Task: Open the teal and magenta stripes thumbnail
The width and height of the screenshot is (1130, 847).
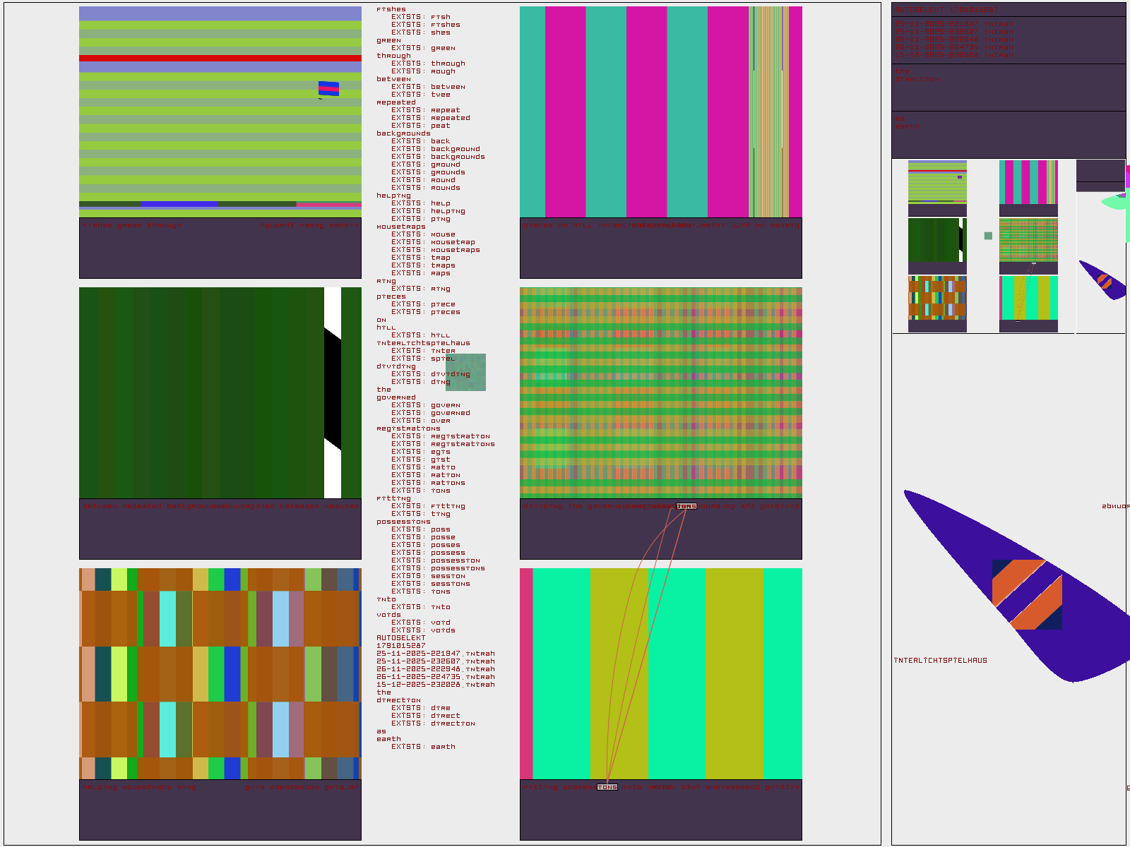Action: coord(1028,182)
